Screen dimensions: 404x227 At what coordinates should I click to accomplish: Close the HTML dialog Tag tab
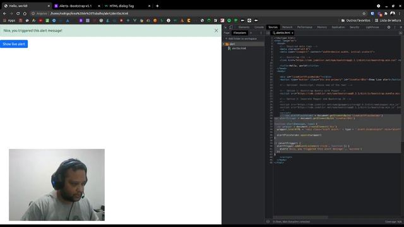(x=149, y=6)
